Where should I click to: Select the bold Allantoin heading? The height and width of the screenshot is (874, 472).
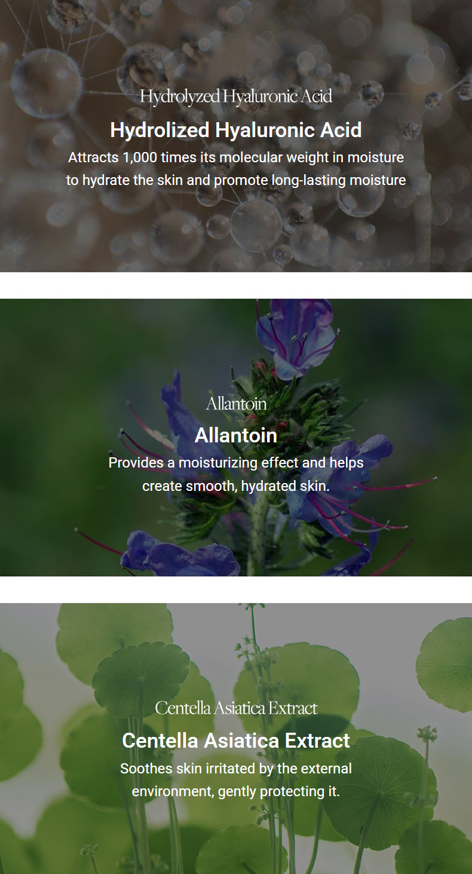[x=236, y=435]
